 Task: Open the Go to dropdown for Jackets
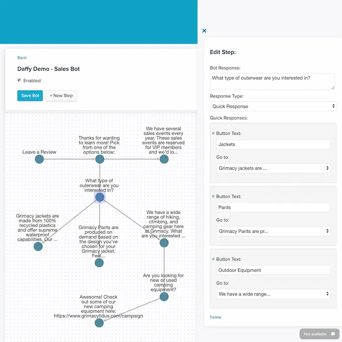click(x=273, y=168)
